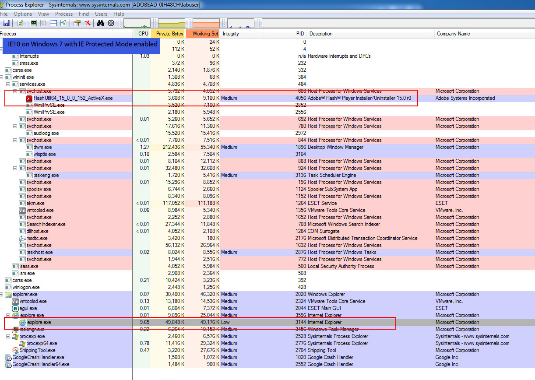Viewport: 535px width, 380px height.
Task: Open the File menu
Action: [4, 14]
